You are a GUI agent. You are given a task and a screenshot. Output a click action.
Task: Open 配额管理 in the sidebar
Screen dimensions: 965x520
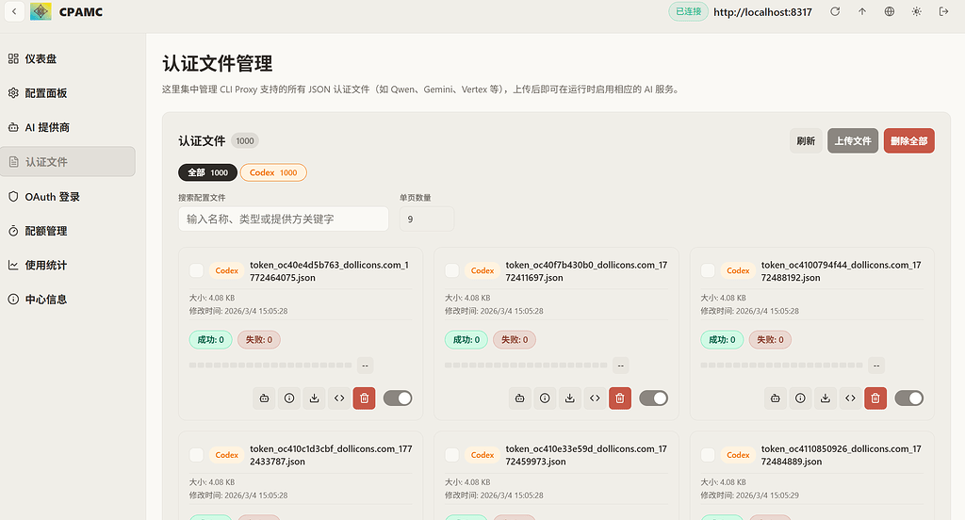pos(68,231)
